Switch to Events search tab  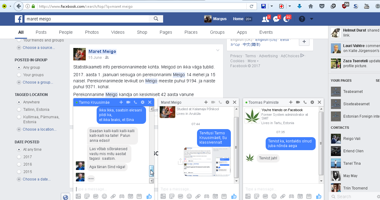tap(266, 32)
